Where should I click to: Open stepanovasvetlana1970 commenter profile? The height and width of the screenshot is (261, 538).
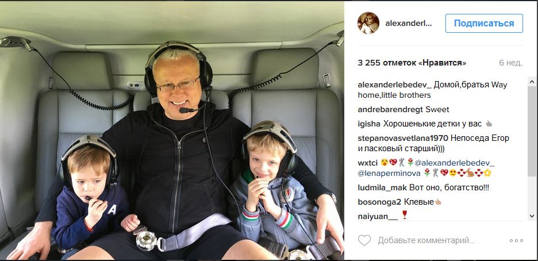[403, 138]
